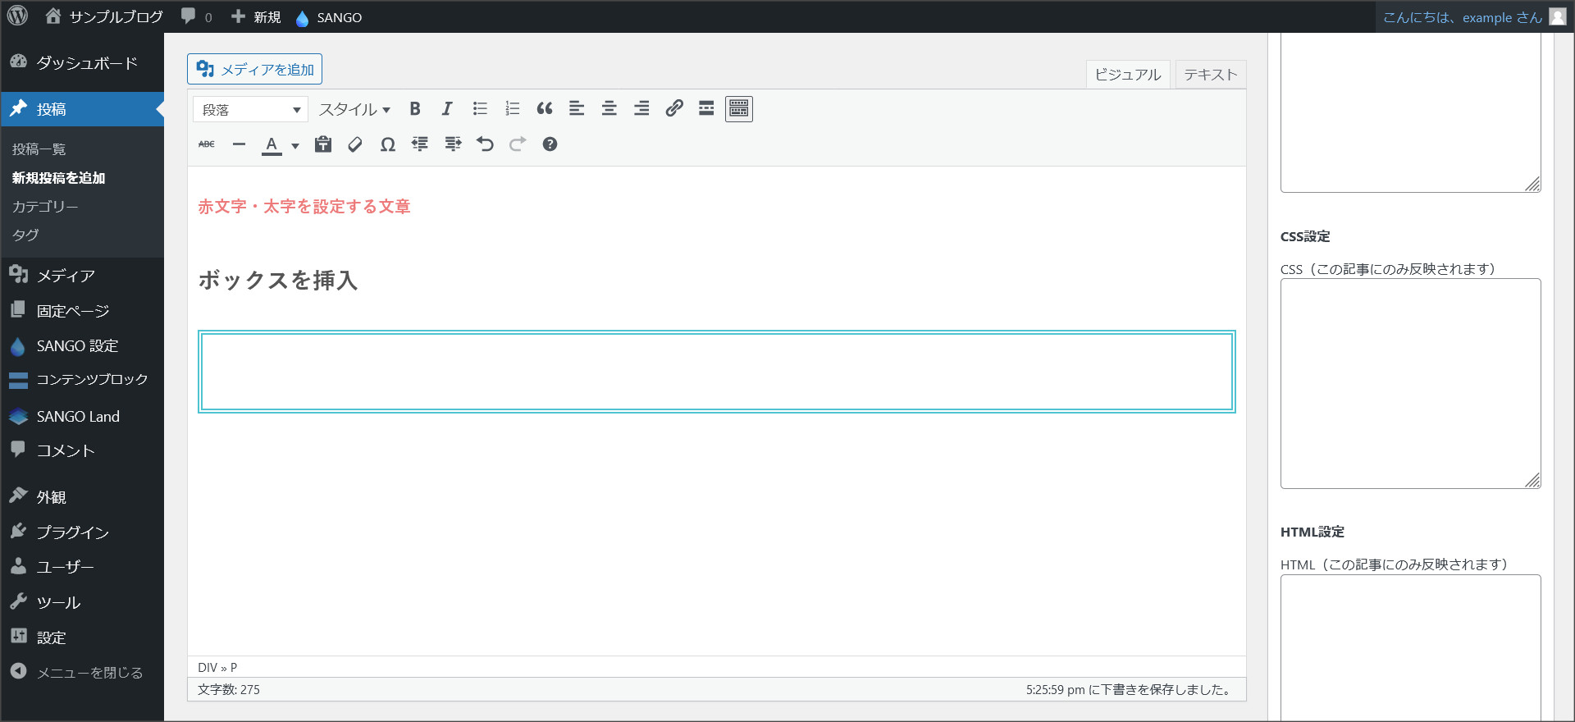The height and width of the screenshot is (722, 1575).
Task: Insert a special character (omega)
Action: pyautogui.click(x=387, y=144)
